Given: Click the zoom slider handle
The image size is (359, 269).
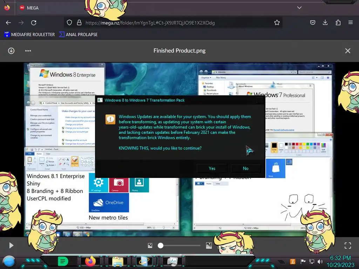Looking at the screenshot, I should click(161, 246).
